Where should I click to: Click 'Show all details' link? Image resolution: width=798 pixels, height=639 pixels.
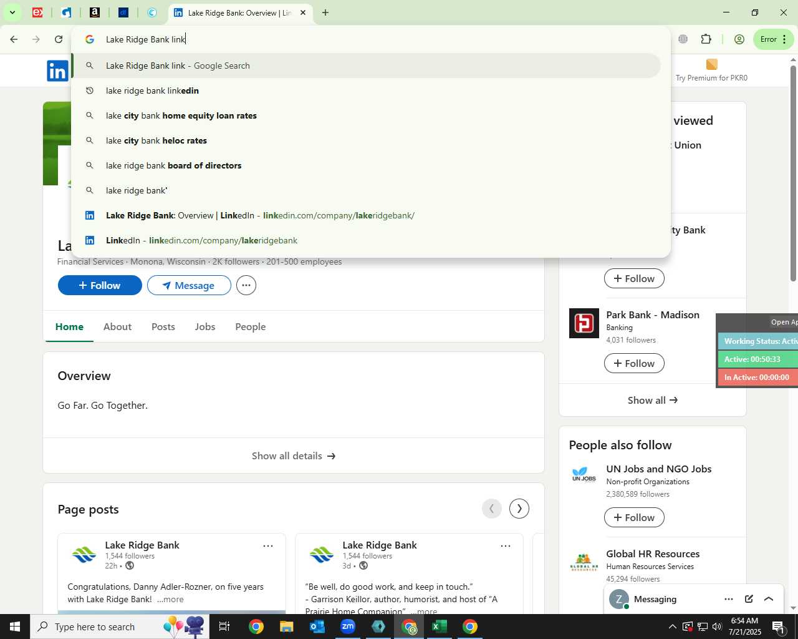point(294,456)
